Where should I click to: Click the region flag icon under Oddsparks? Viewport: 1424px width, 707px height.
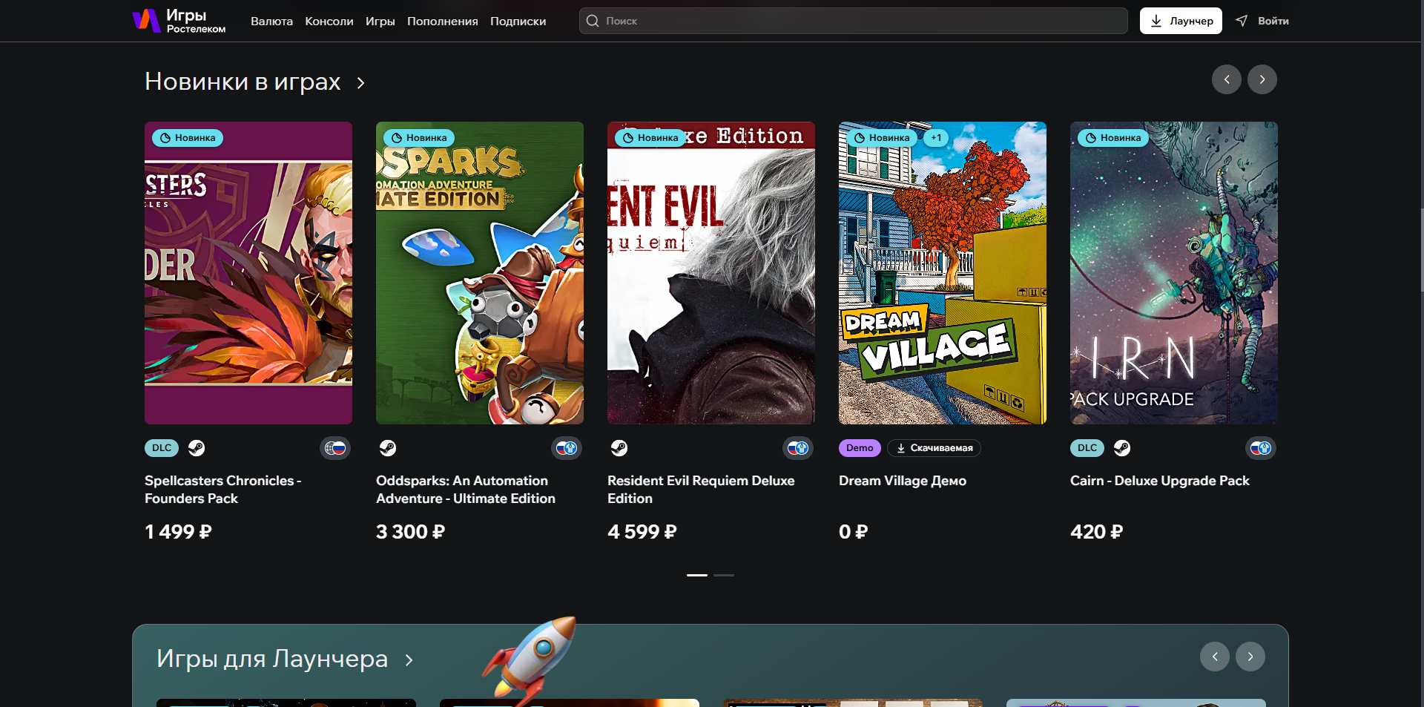(x=567, y=448)
